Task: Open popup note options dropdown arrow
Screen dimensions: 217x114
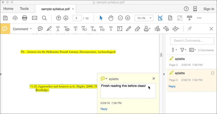Action: click(x=106, y=78)
